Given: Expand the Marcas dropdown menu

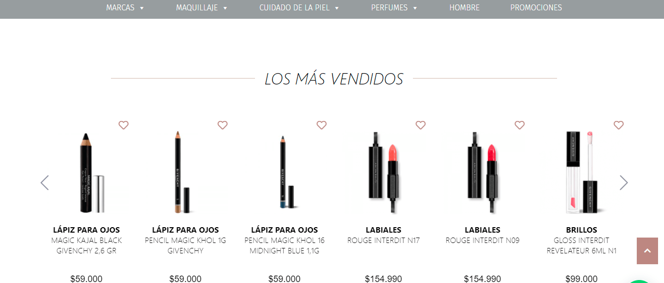Looking at the screenshot, I should pos(125,8).
